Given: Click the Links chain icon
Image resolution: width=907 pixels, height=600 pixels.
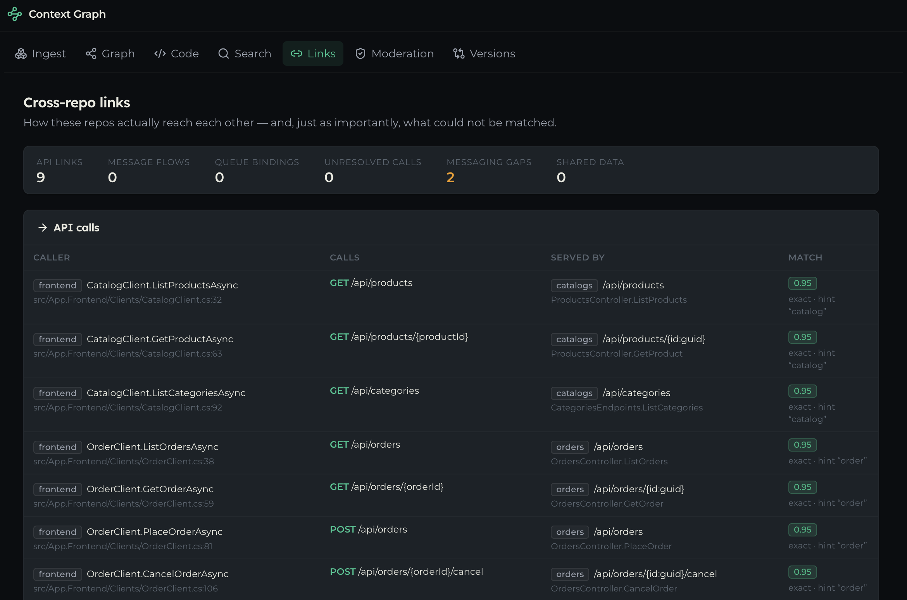Looking at the screenshot, I should point(297,53).
